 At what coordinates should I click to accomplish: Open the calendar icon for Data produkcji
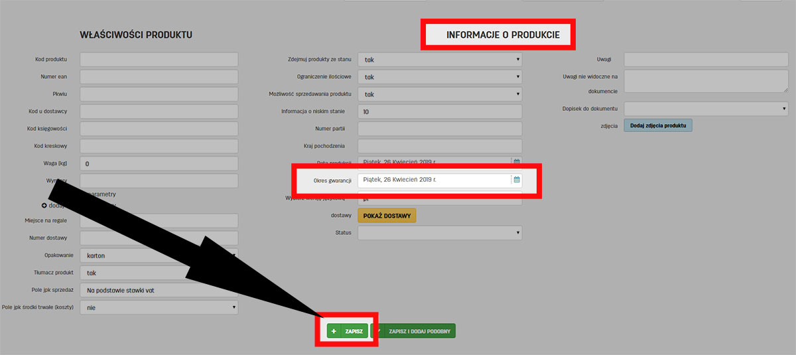click(517, 161)
